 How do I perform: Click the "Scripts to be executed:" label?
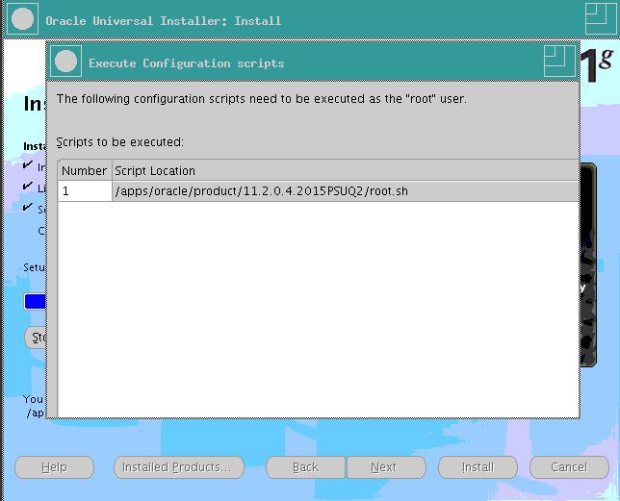[x=119, y=142]
